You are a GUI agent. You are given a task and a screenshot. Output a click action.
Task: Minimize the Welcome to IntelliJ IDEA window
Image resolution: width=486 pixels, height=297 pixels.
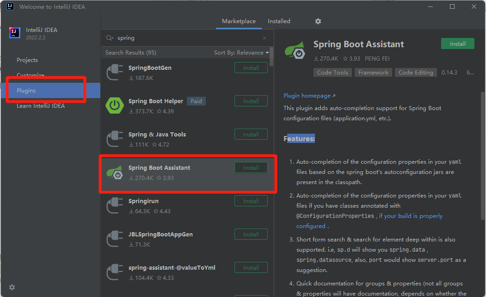[x=431, y=6]
